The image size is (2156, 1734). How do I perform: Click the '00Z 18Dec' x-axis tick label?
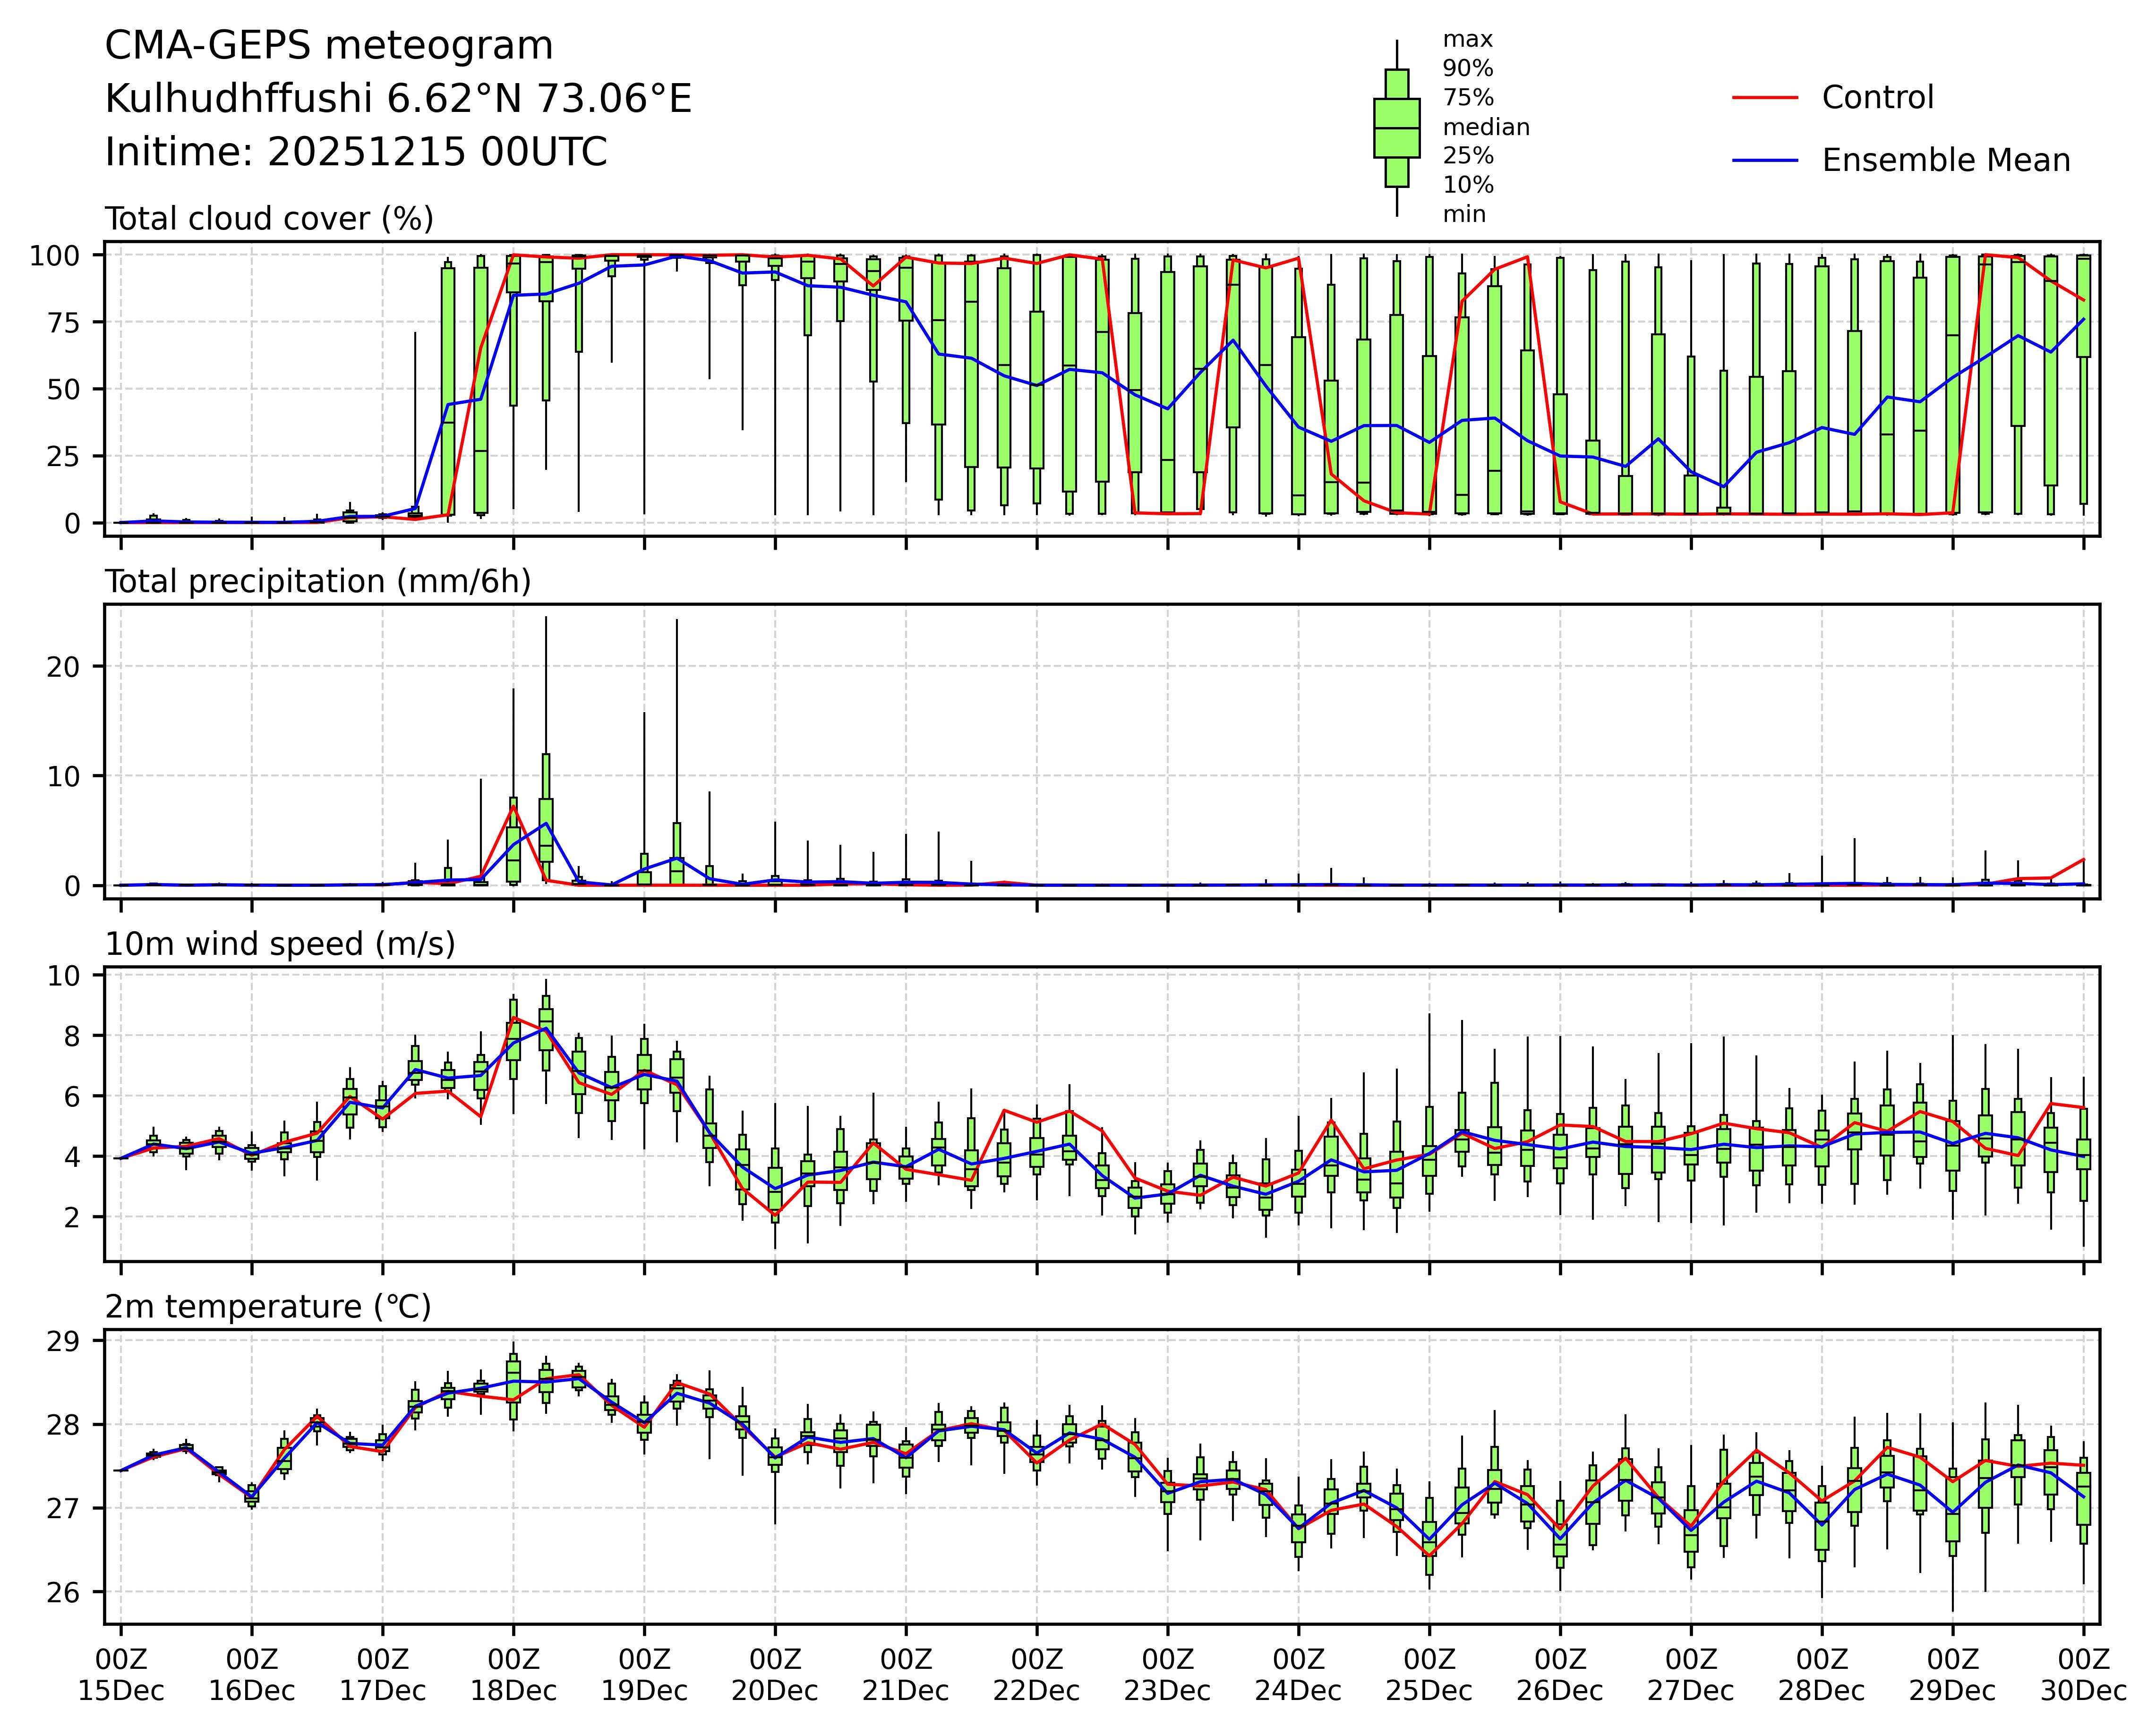point(513,1676)
